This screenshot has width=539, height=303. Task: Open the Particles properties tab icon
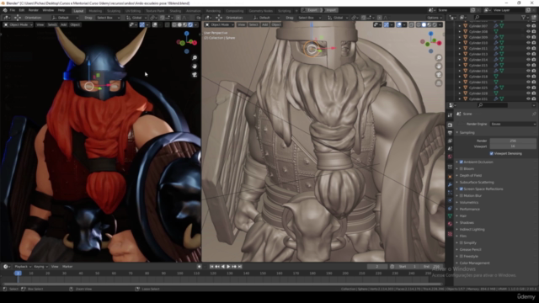[x=450, y=193]
